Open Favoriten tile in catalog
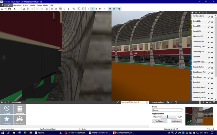The image size is (217, 135). point(7,120)
